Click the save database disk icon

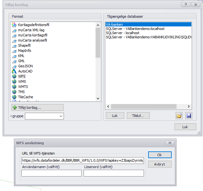pyautogui.click(x=189, y=116)
